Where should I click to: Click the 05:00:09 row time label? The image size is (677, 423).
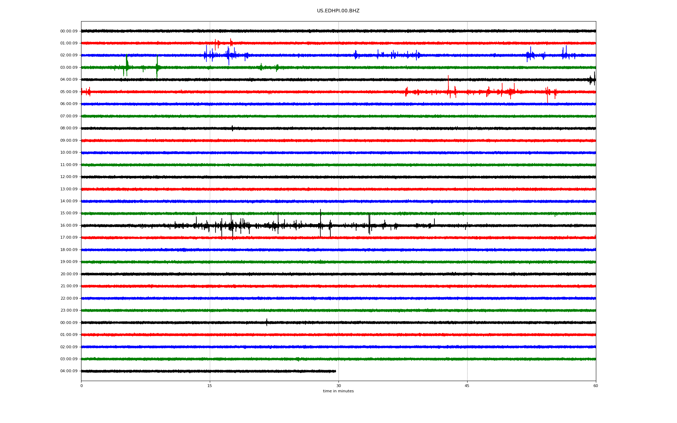(x=69, y=92)
